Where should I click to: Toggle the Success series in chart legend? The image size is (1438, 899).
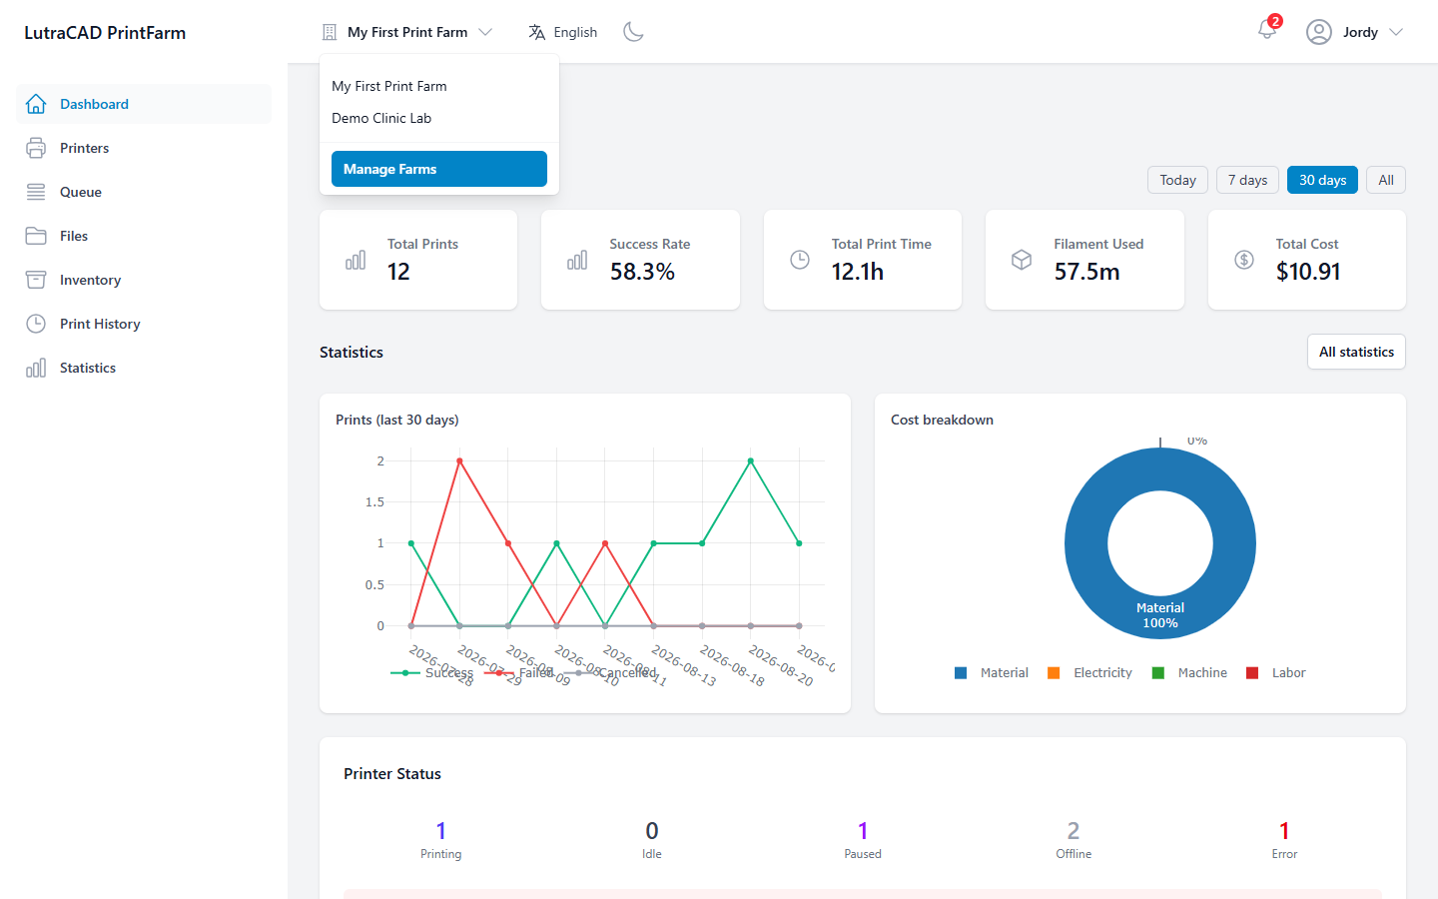[x=432, y=673]
